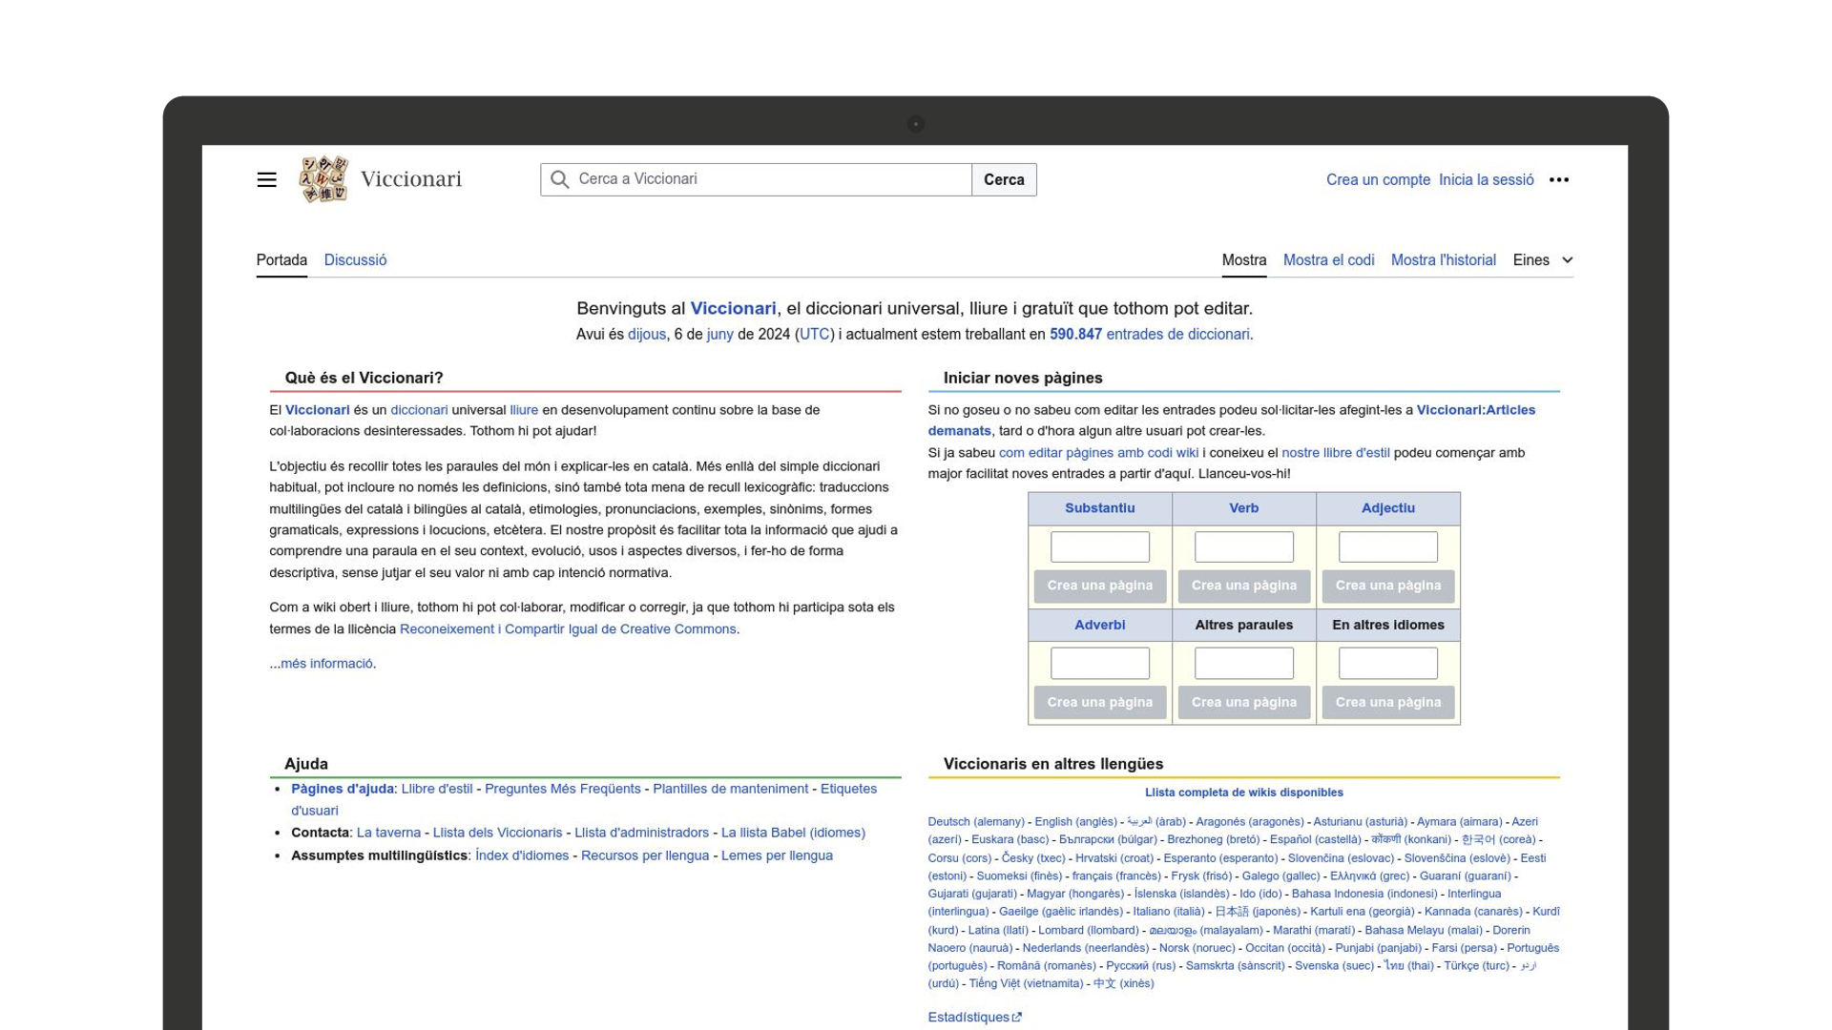Open nostre llibre d'estil link

point(1335,453)
